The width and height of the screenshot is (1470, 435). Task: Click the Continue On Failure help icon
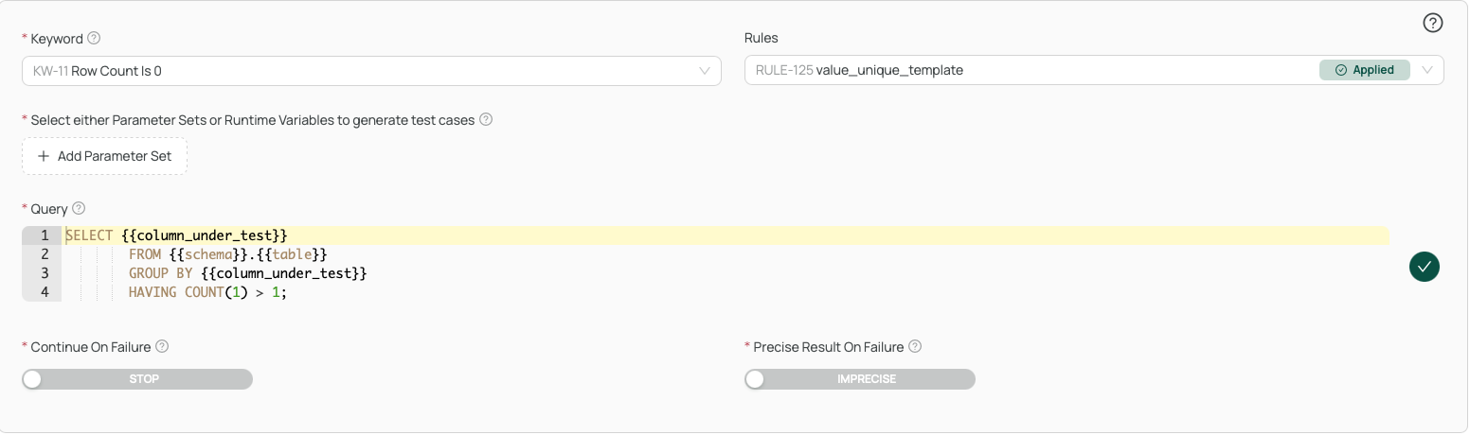pos(162,346)
